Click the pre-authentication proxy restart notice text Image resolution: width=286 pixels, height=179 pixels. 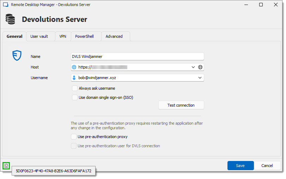pos(137,125)
